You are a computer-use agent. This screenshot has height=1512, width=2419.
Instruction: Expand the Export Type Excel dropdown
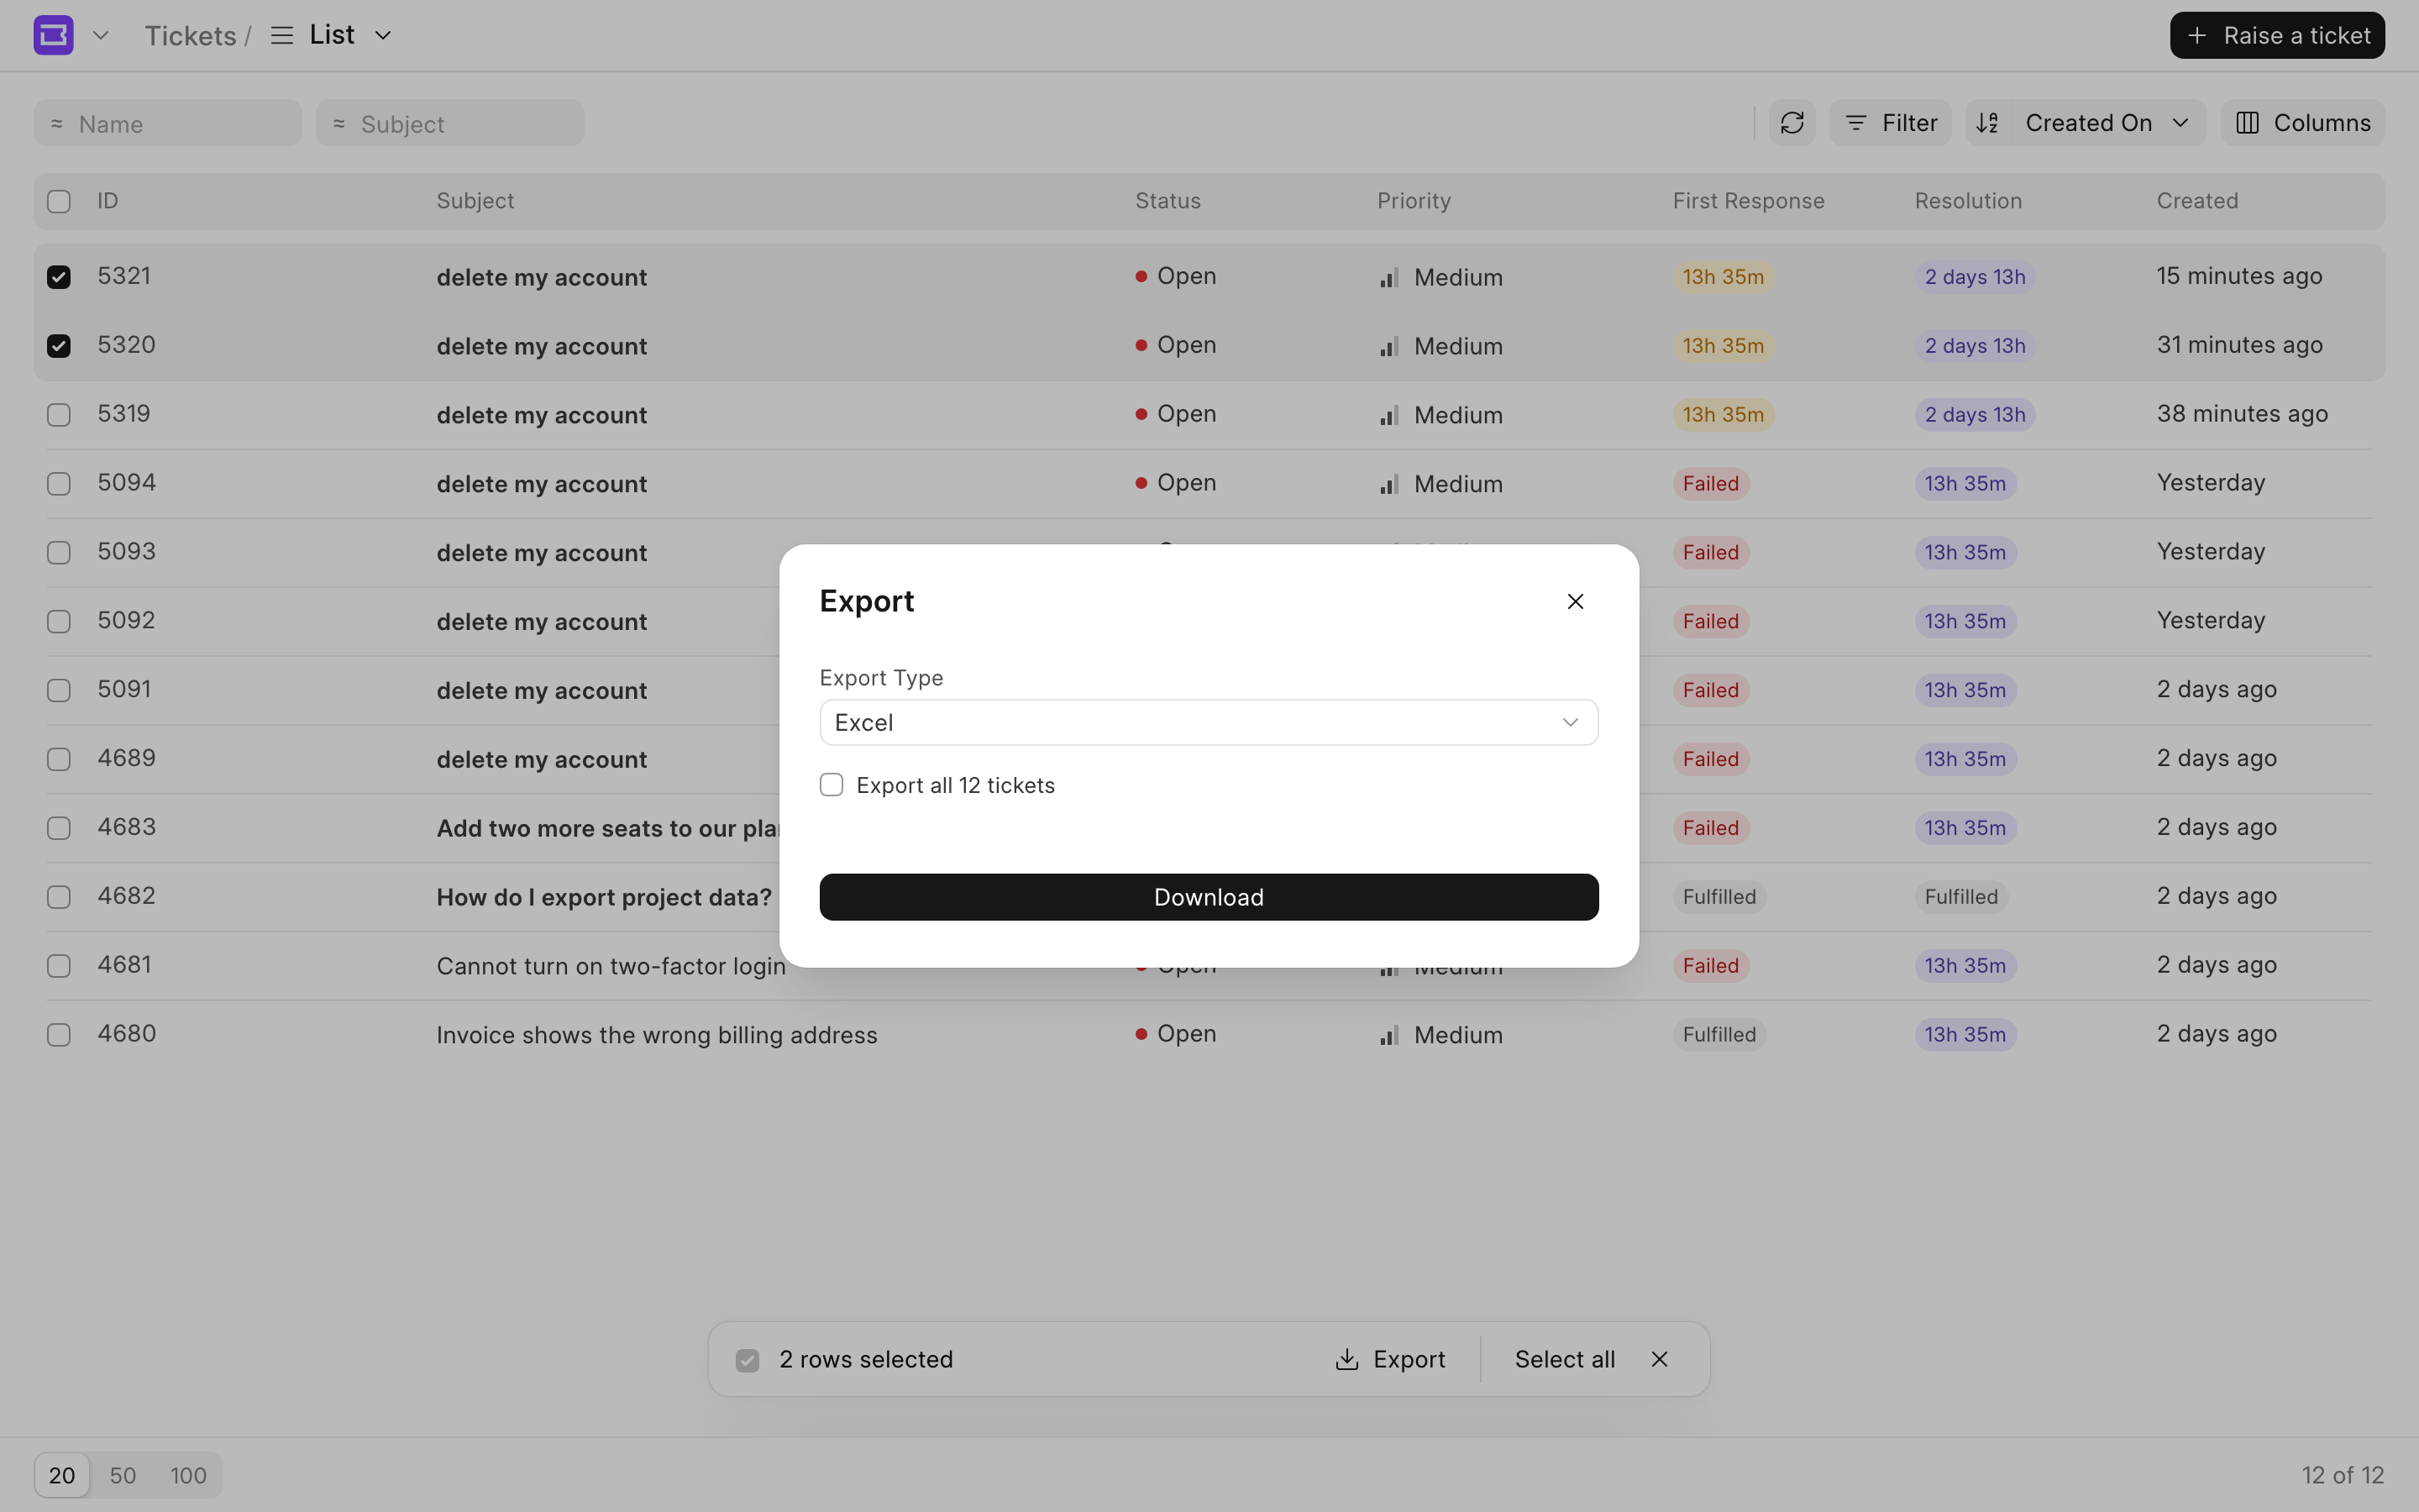click(1209, 722)
